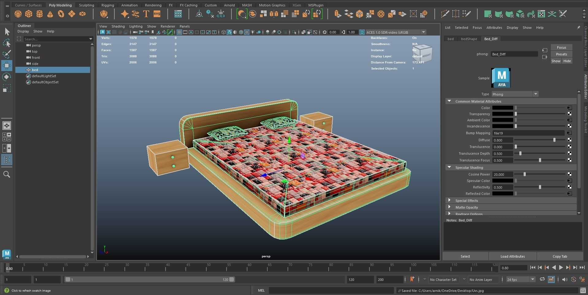This screenshot has width=588, height=295.
Task: Click the polygon Type text tool icon
Action: 146,14
